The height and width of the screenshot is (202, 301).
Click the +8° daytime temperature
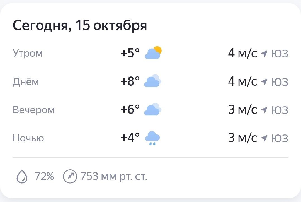point(130,81)
